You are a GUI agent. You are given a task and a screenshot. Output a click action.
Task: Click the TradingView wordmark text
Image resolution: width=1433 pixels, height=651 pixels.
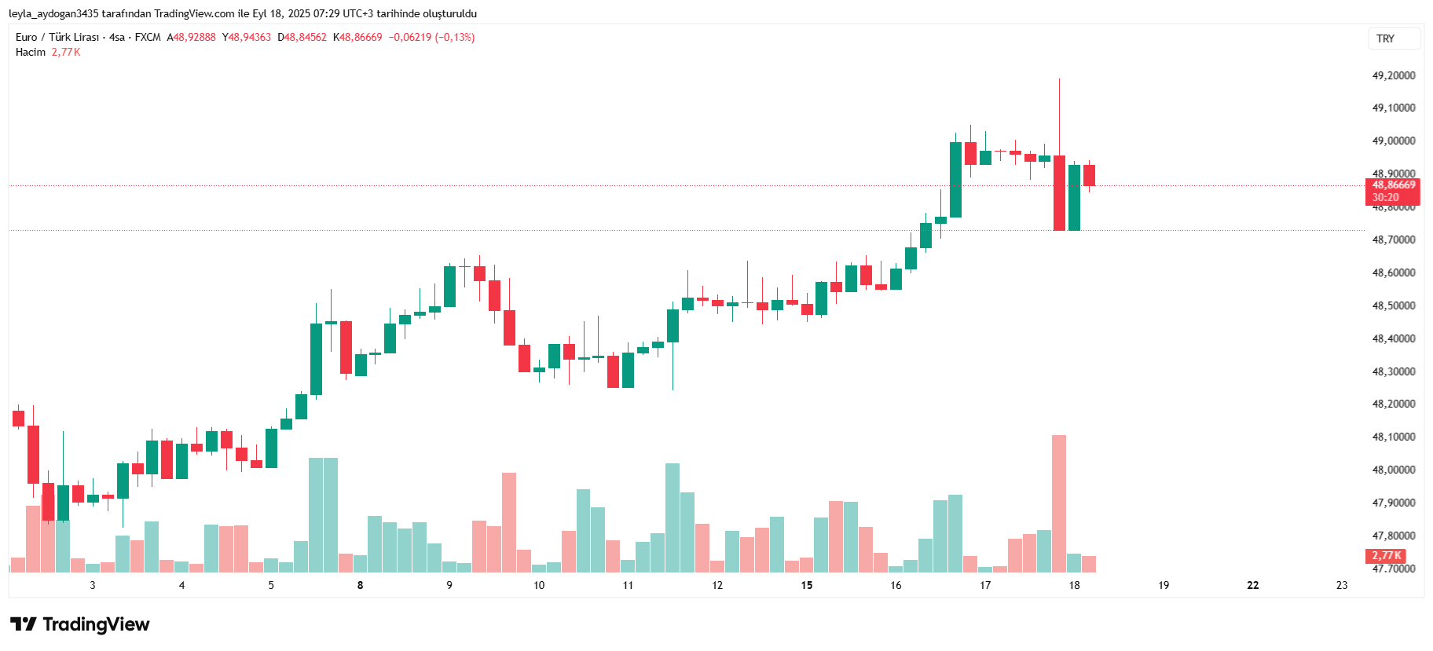pyautogui.click(x=96, y=624)
